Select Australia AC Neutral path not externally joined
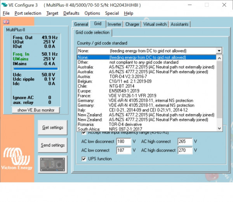 tap(147, 67)
